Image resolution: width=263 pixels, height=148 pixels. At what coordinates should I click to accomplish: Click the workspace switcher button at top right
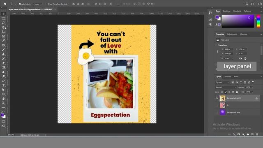point(252,4)
